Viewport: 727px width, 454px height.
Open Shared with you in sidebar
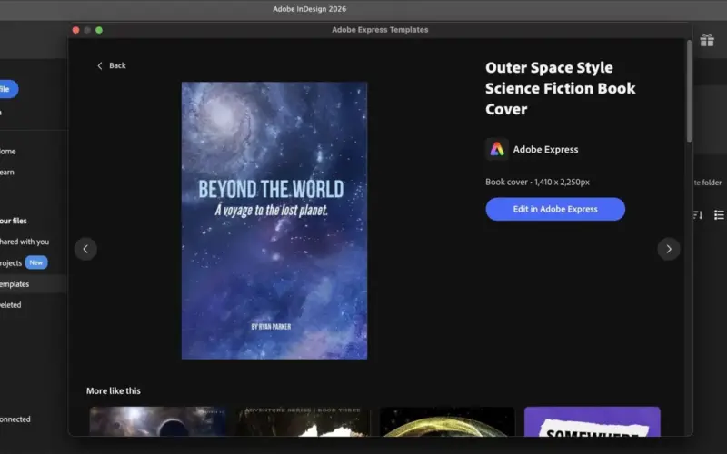tap(25, 242)
